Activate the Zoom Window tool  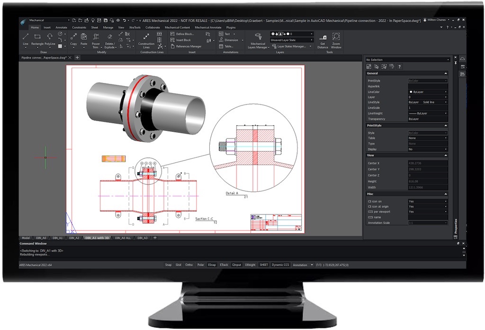[x=336, y=41]
